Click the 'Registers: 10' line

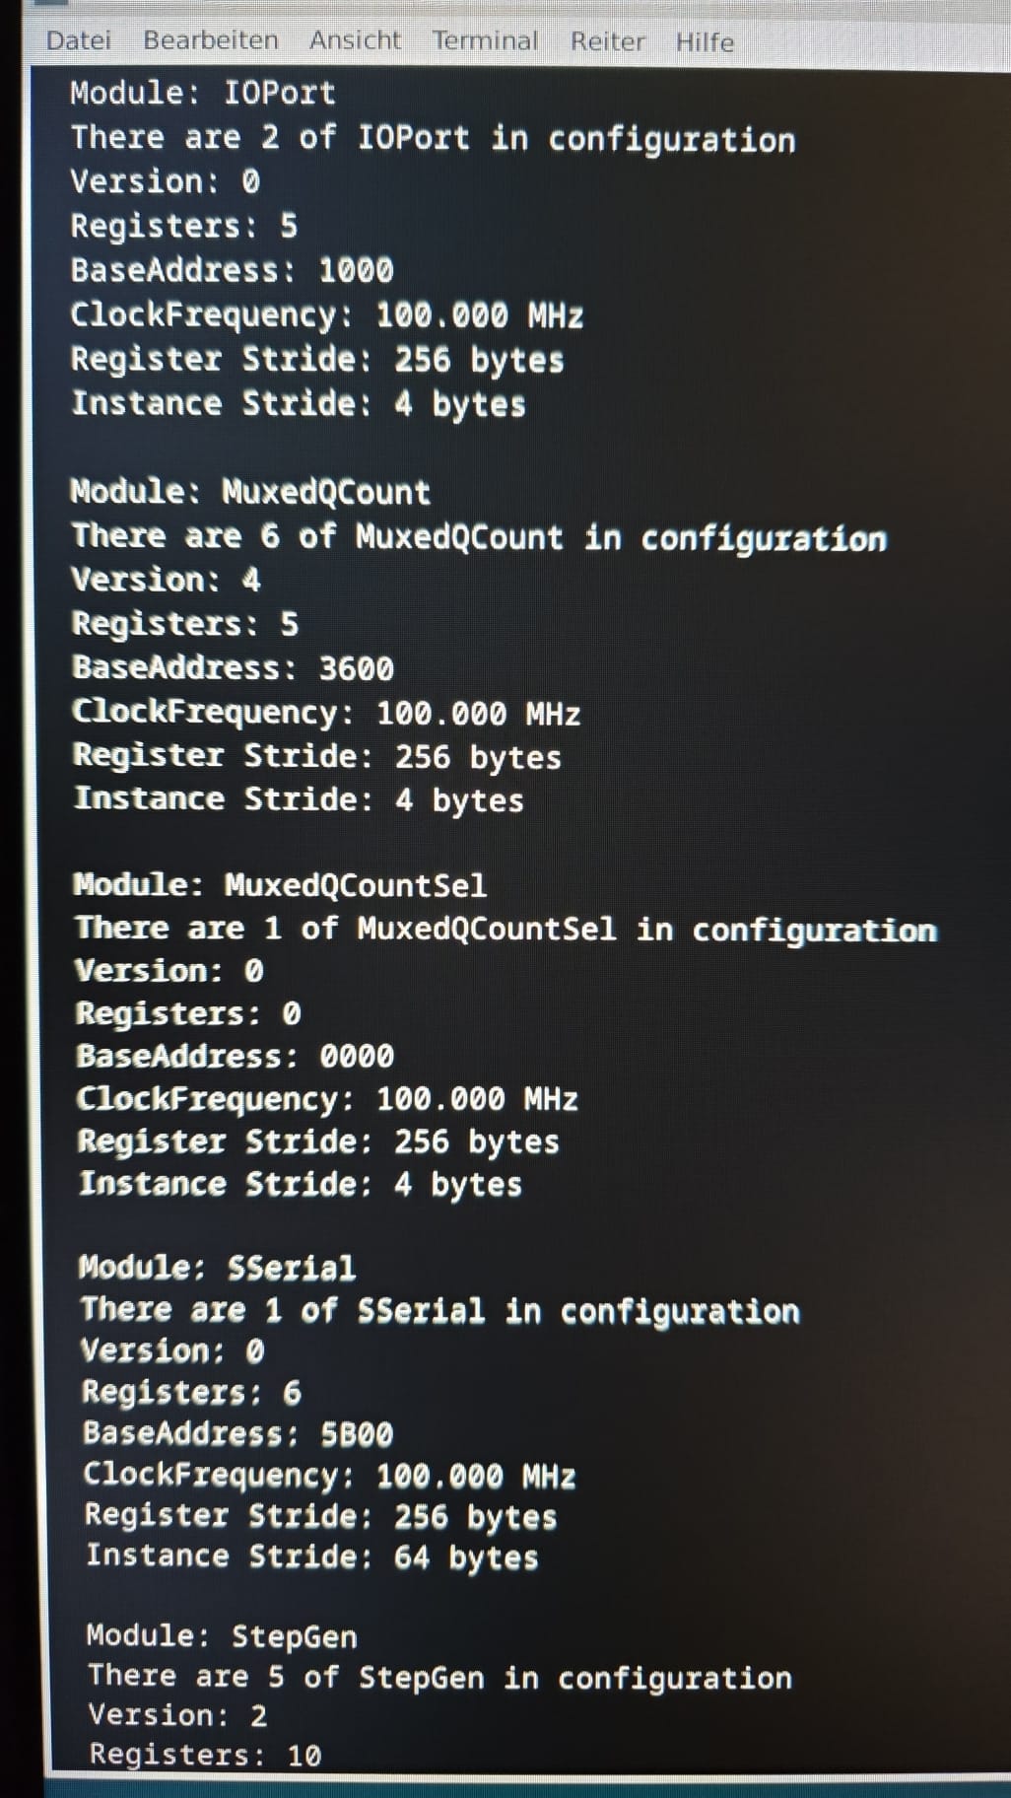pos(205,1755)
